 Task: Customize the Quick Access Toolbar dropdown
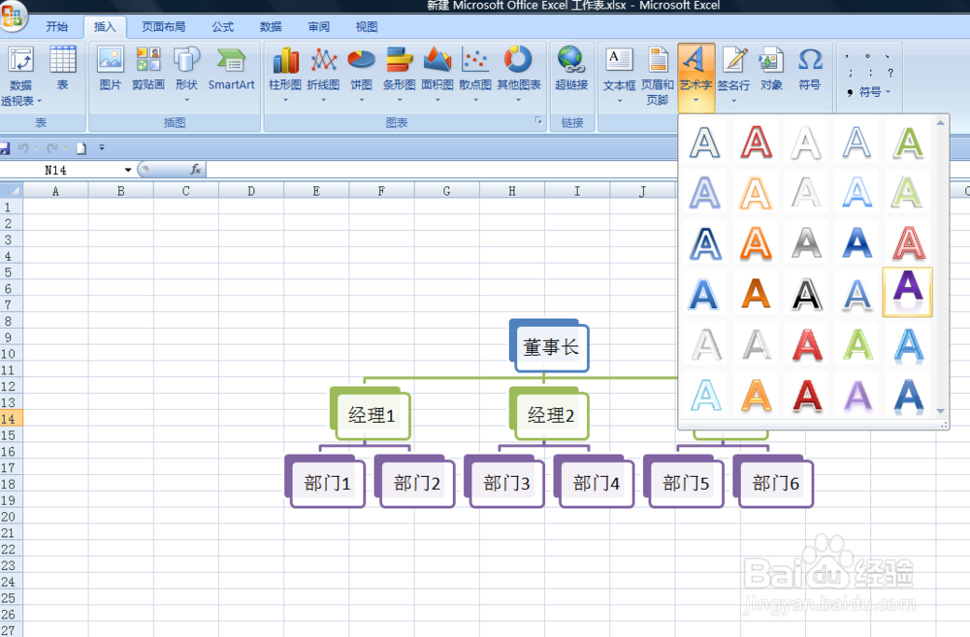(x=102, y=147)
